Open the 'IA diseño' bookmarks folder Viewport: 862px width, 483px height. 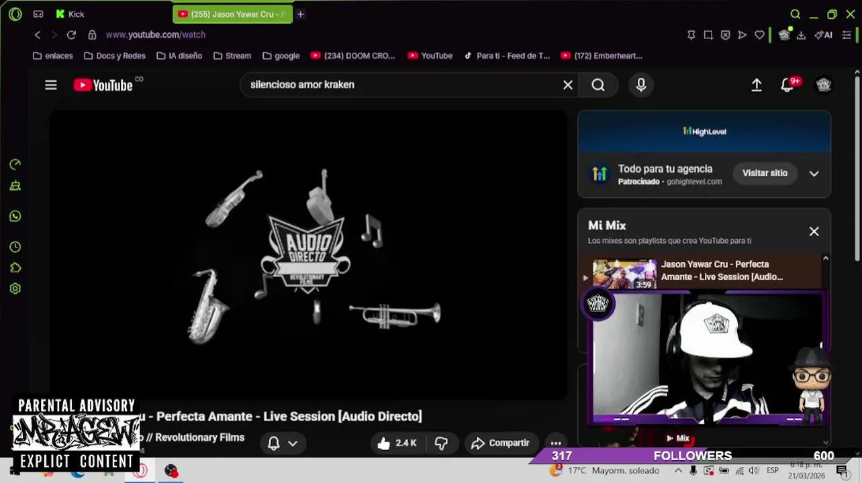pyautogui.click(x=179, y=56)
